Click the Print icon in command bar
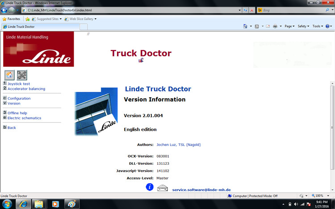 pyautogui.click(x=275, y=26)
